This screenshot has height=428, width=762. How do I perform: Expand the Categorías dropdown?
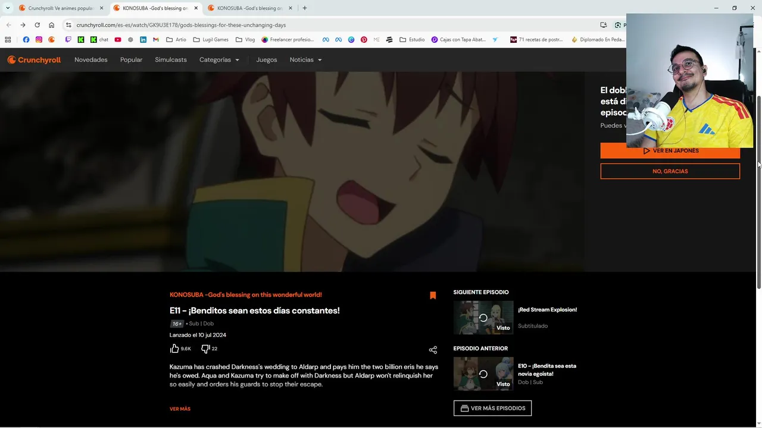219,60
